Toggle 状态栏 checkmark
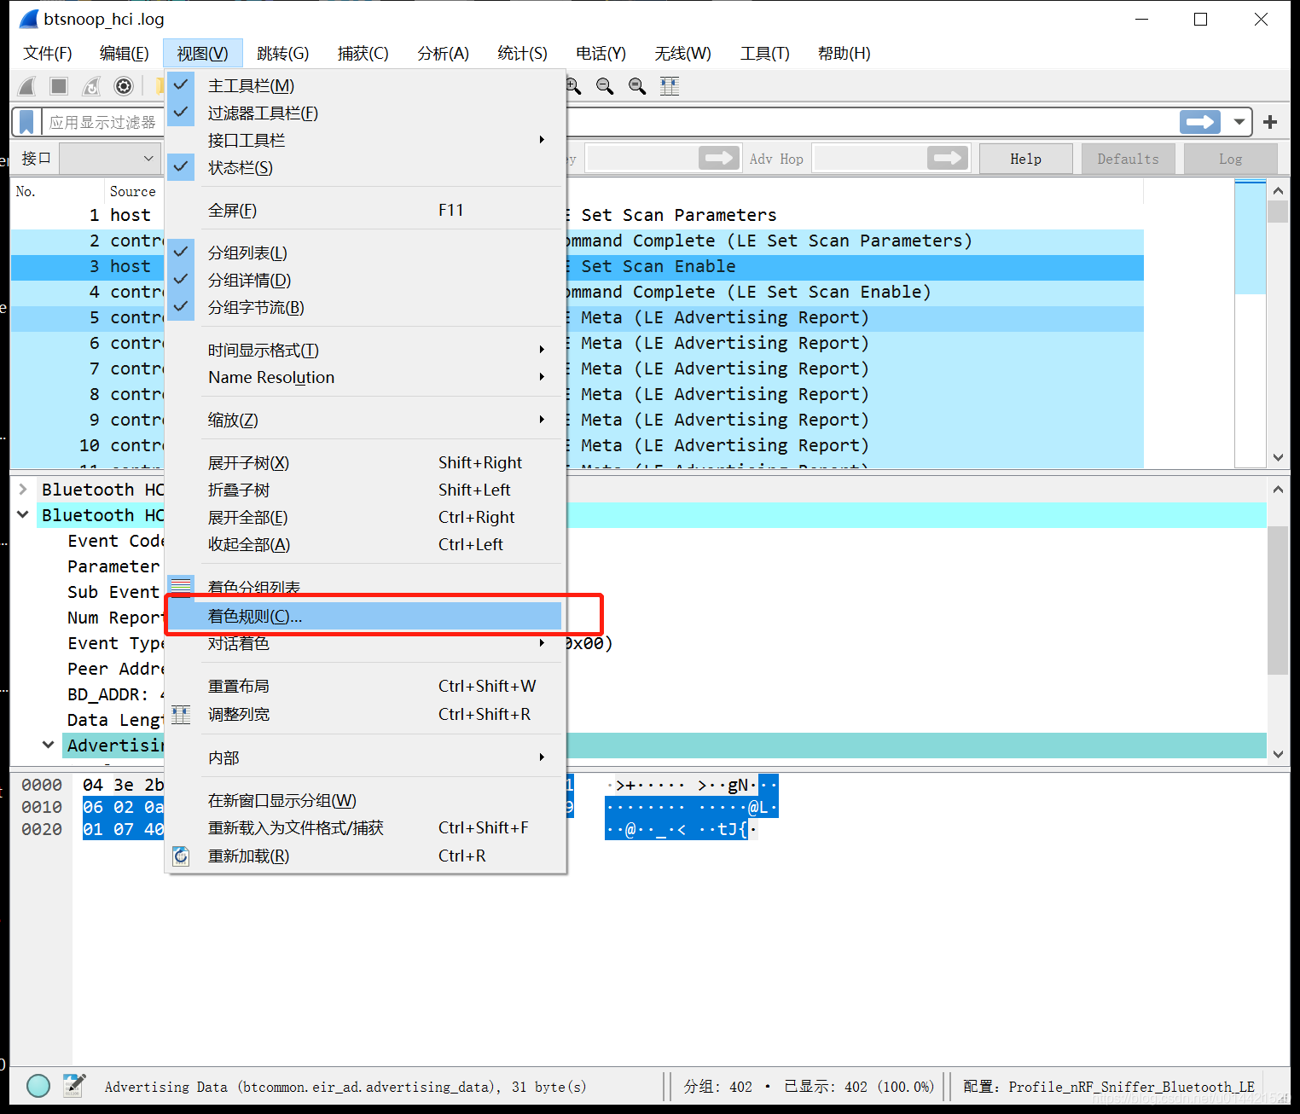 [x=181, y=167]
